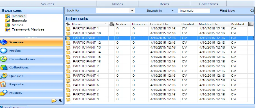Click the Internals folder icon
Image resolution: width=256 pixels, height=108 pixels.
click(x=7, y=16)
